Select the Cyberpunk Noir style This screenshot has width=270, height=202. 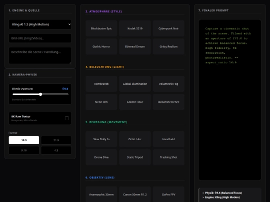point(168,28)
